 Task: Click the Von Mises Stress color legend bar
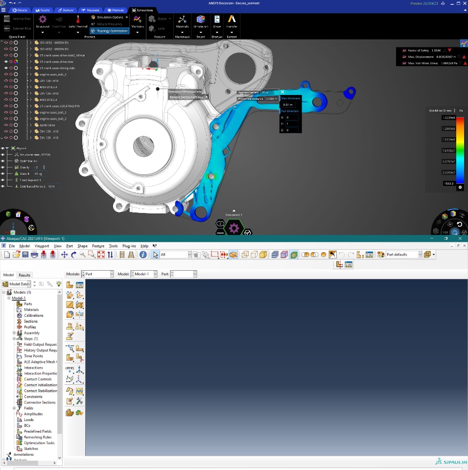[460, 150]
